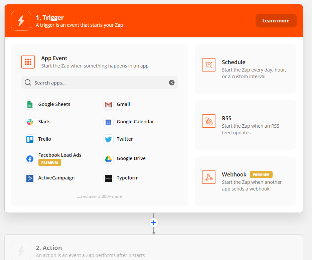
Task: Click the '...and over 2,000+ more' text
Action: coord(100,196)
